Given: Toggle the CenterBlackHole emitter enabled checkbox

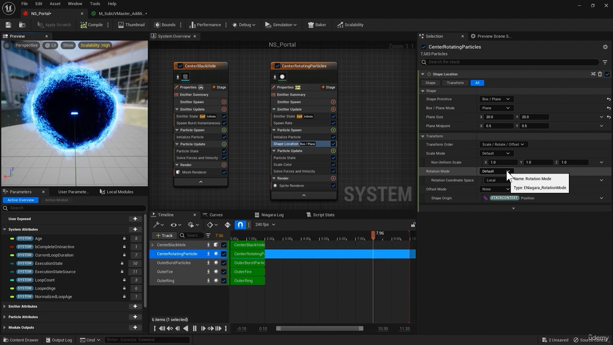Looking at the screenshot, I should tap(181, 66).
